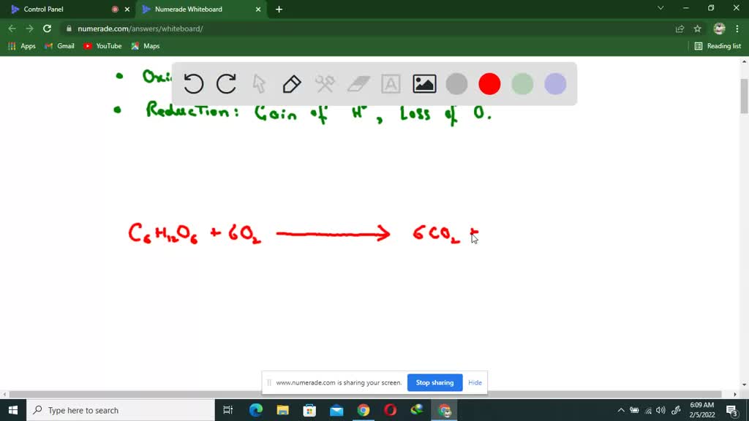Open the text insertion tool
Screen dimensions: 749x421
pyautogui.click(x=391, y=84)
